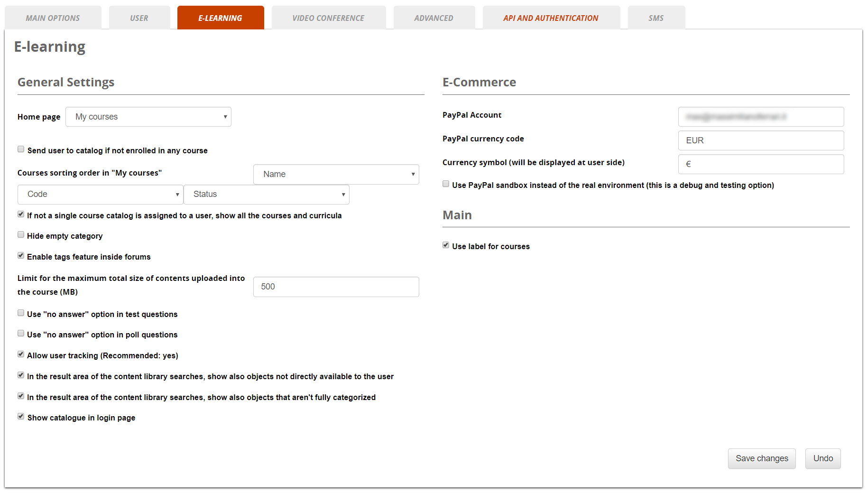Toggle Show catalogue in login page
This screenshot has height=494, width=867.
(x=21, y=417)
